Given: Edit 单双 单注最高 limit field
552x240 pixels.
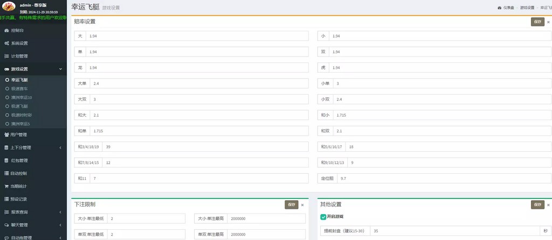Looking at the screenshot, I should [x=266, y=235].
